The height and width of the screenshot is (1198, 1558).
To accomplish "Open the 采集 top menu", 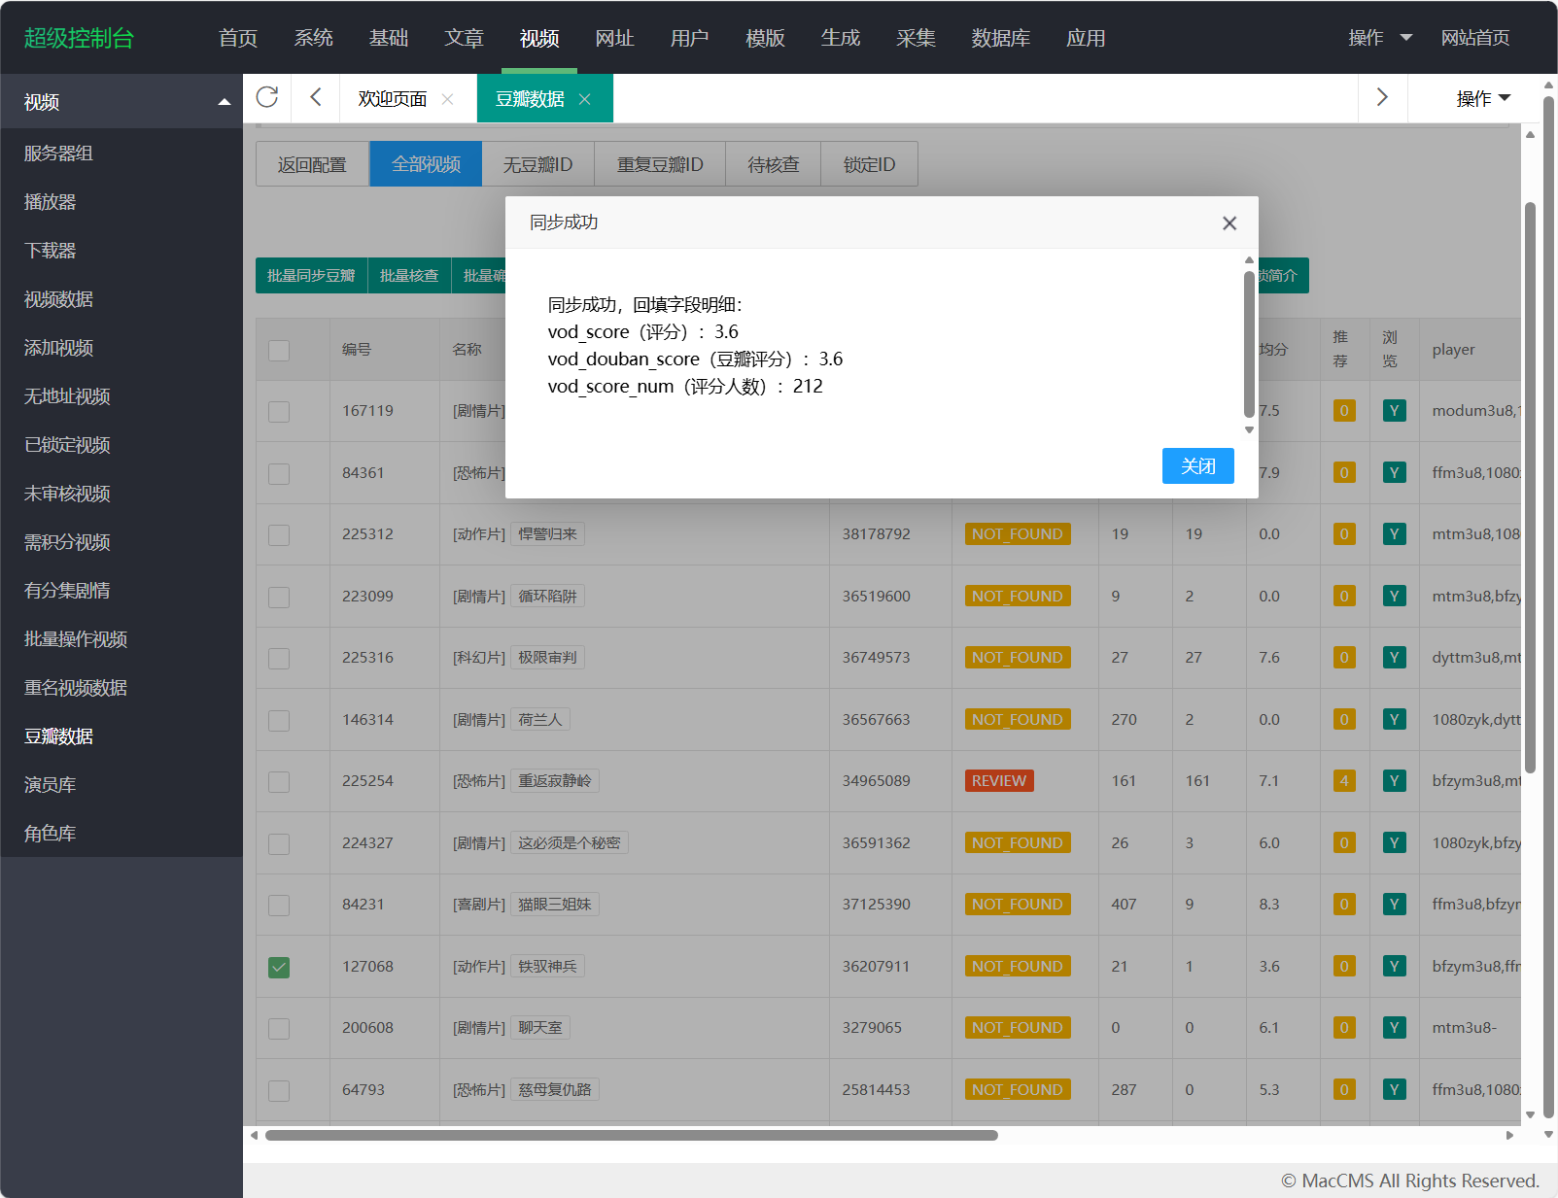I will tap(916, 38).
